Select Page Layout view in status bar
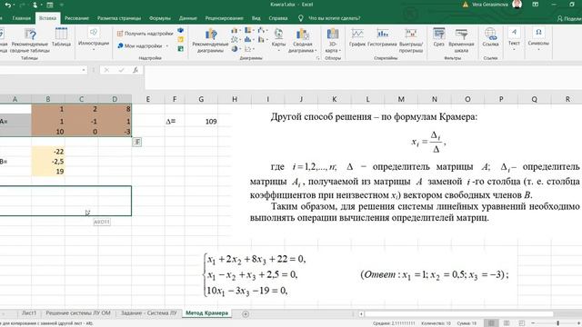Image resolution: width=582 pixels, height=327 pixels. coord(507,323)
